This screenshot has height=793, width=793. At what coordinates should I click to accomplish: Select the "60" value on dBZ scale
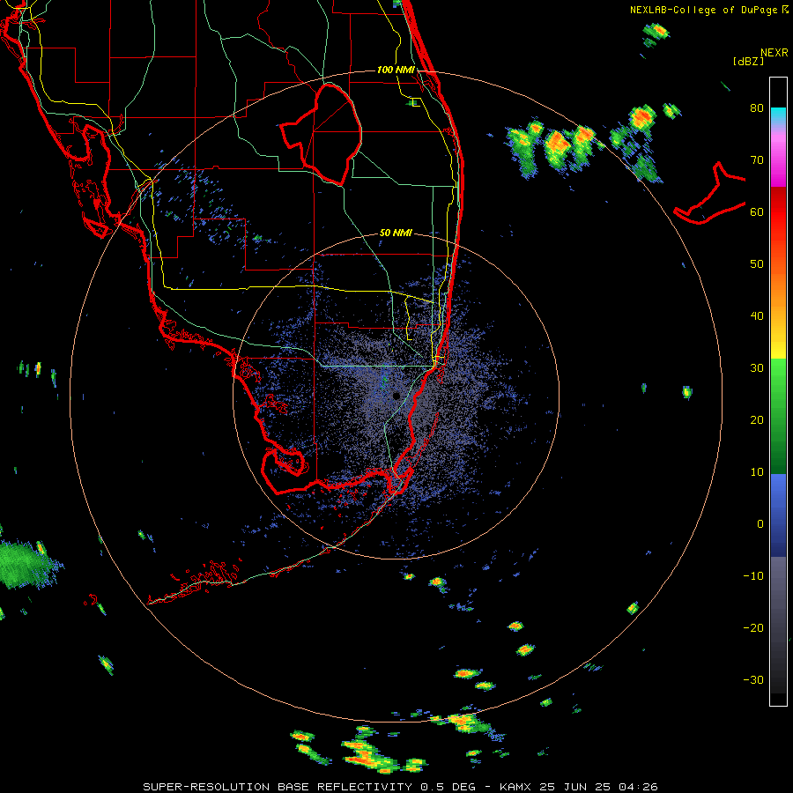[x=757, y=211]
